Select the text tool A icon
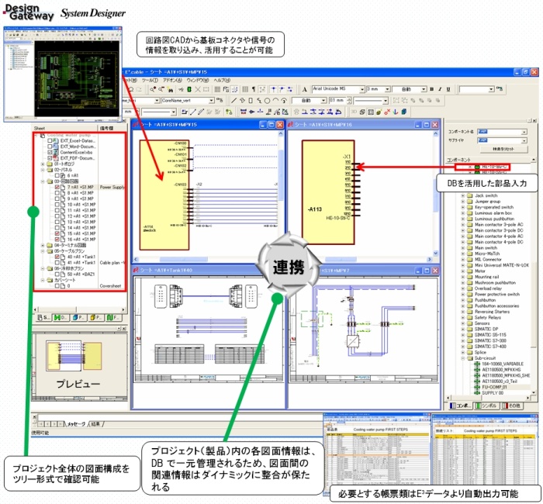Image resolution: width=543 pixels, height=504 pixels. click(304, 89)
